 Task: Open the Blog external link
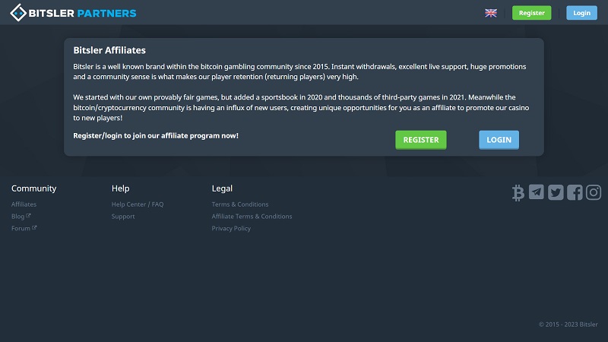[21, 217]
